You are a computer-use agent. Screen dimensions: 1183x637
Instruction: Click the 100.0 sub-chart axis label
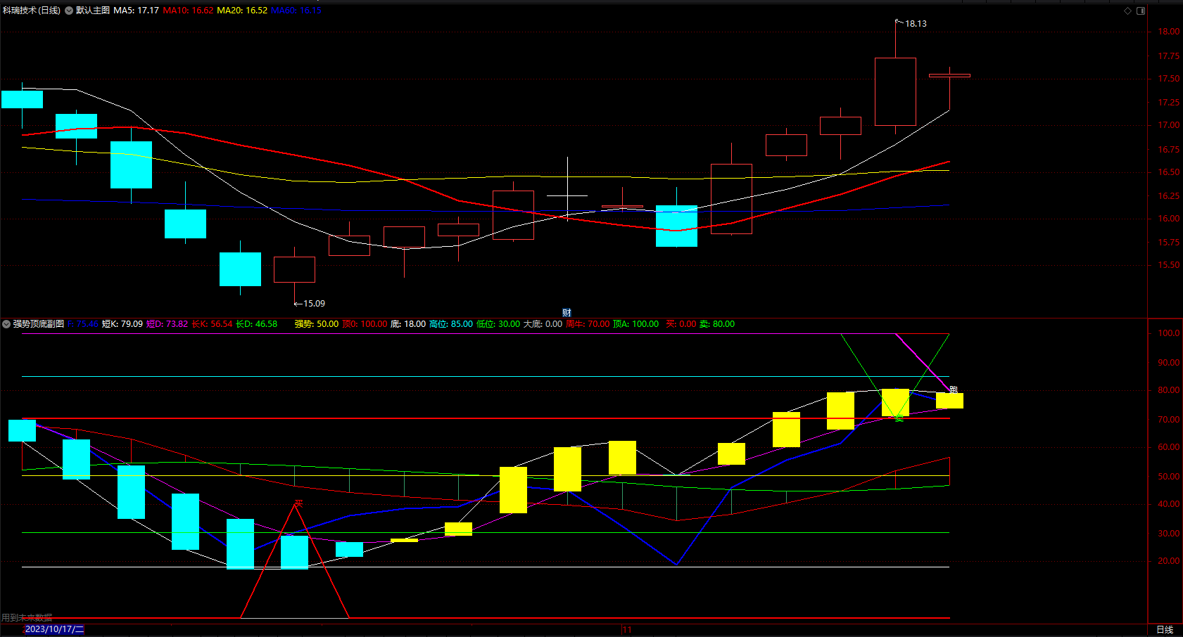(1169, 333)
